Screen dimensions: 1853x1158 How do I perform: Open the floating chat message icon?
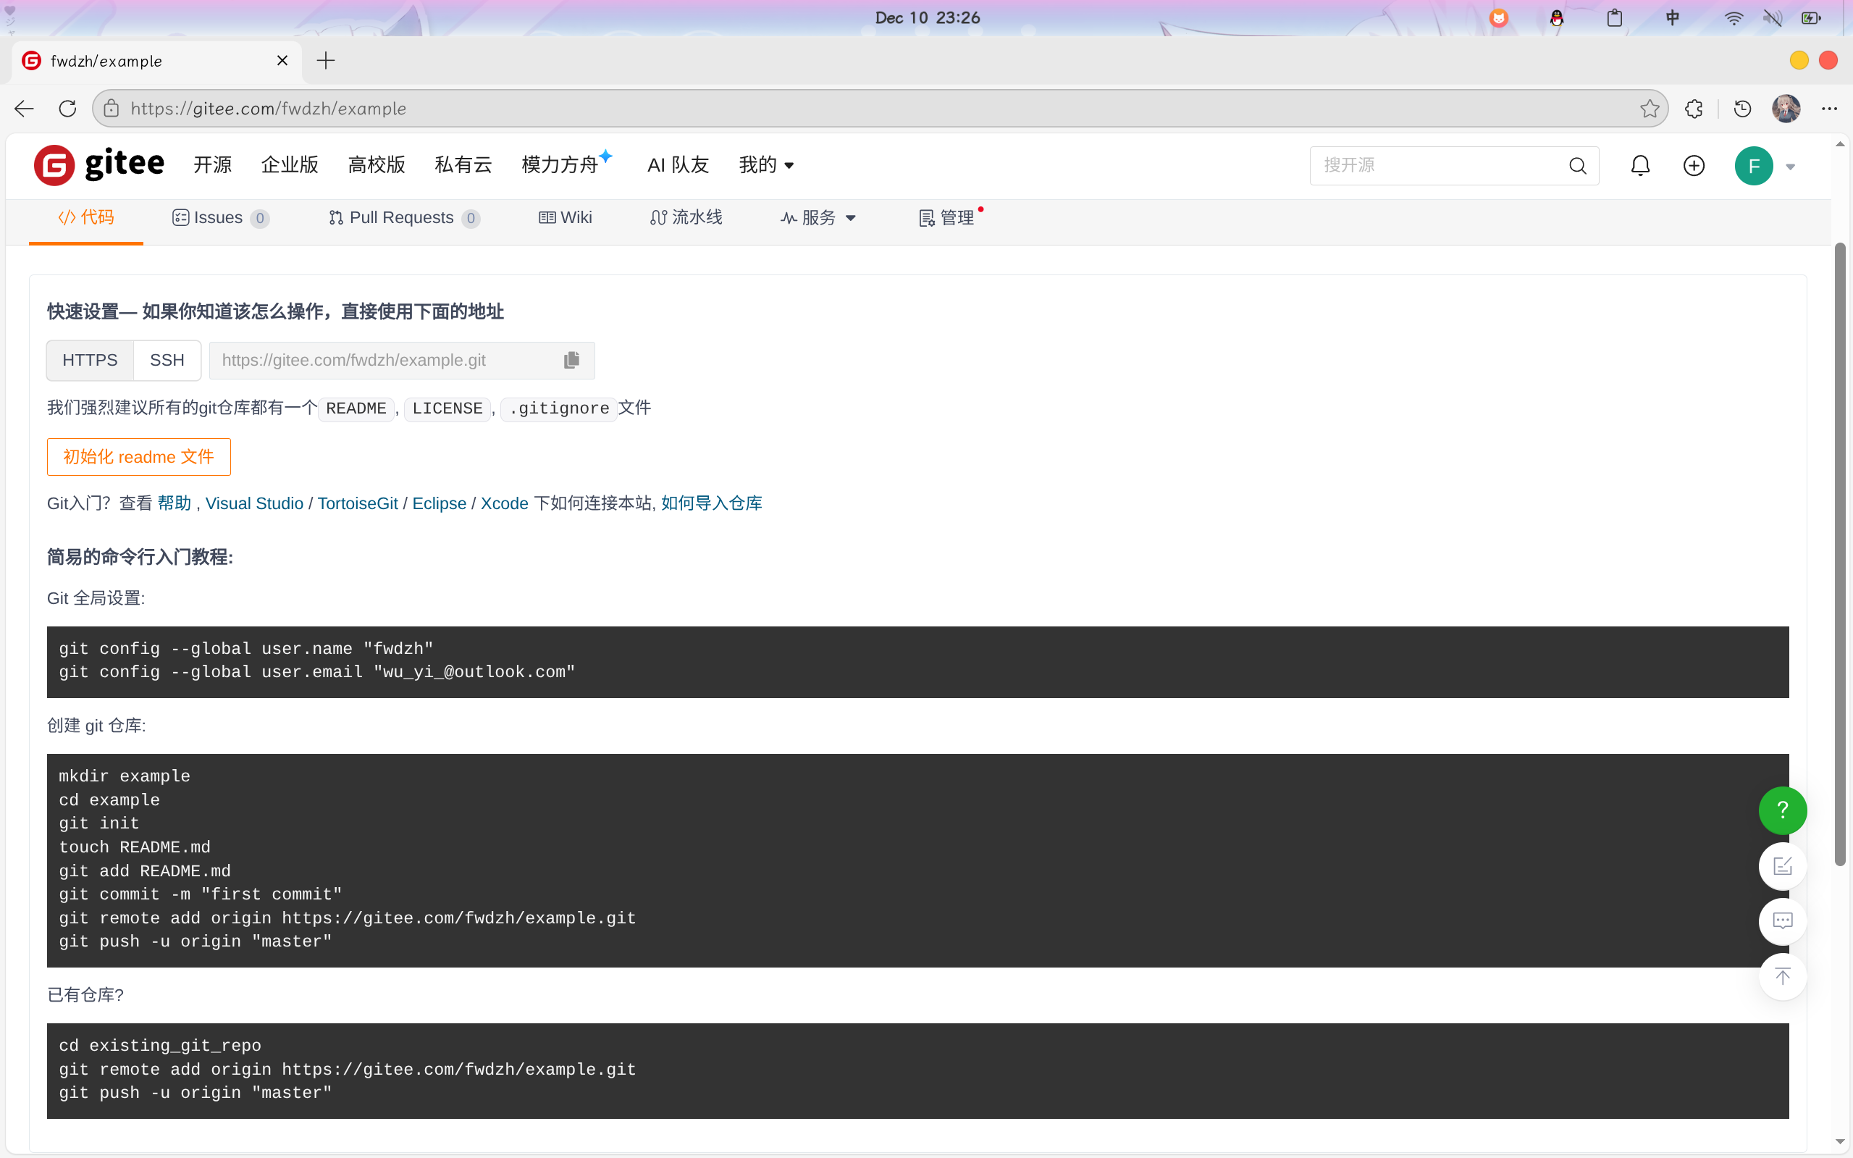coord(1782,920)
